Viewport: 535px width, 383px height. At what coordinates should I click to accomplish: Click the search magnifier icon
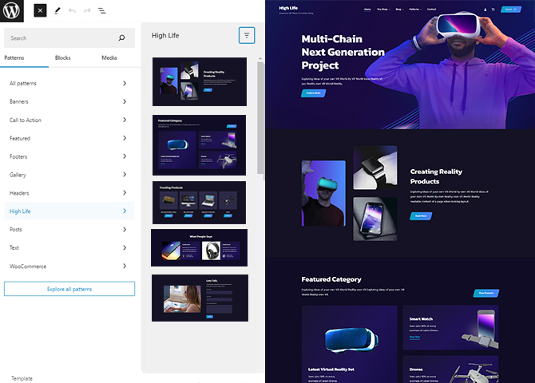(x=121, y=38)
